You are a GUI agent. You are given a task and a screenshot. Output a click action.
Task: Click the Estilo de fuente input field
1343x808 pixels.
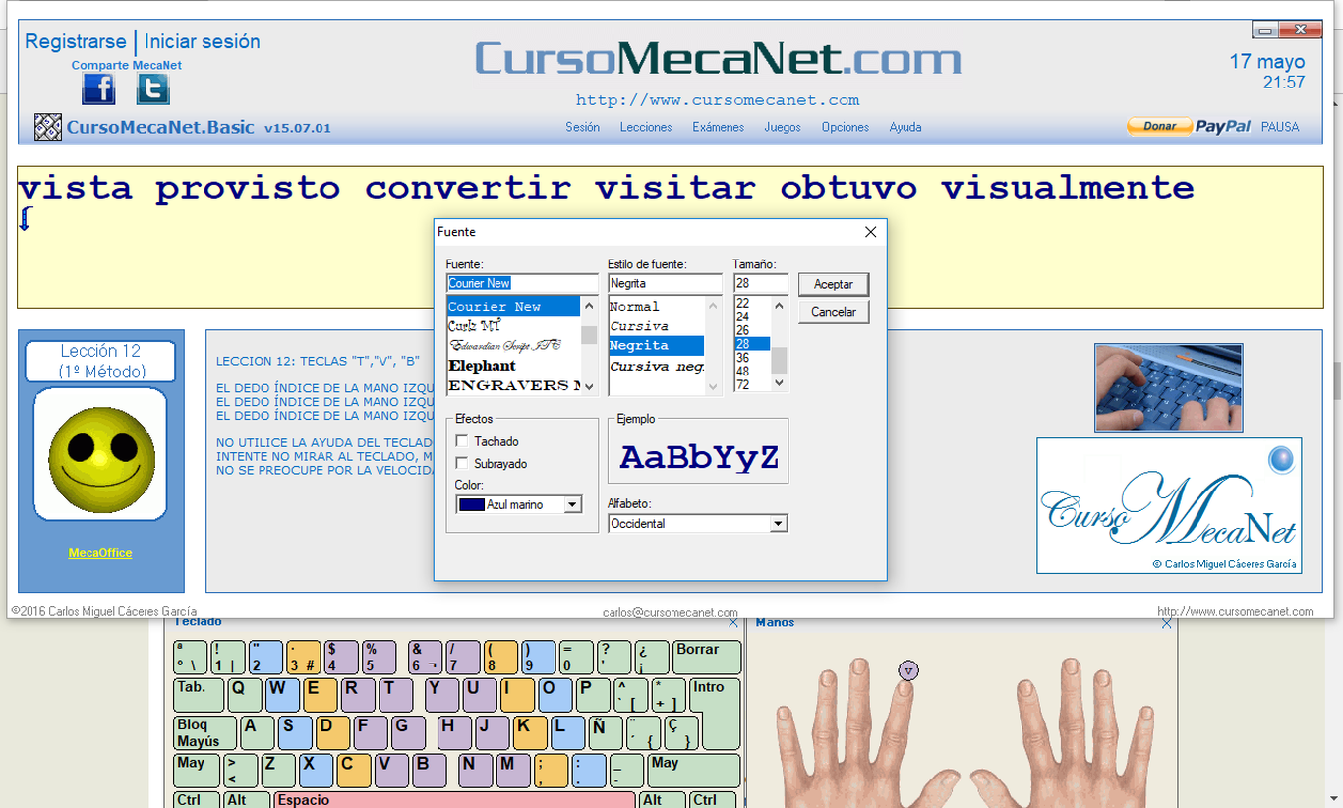665,283
